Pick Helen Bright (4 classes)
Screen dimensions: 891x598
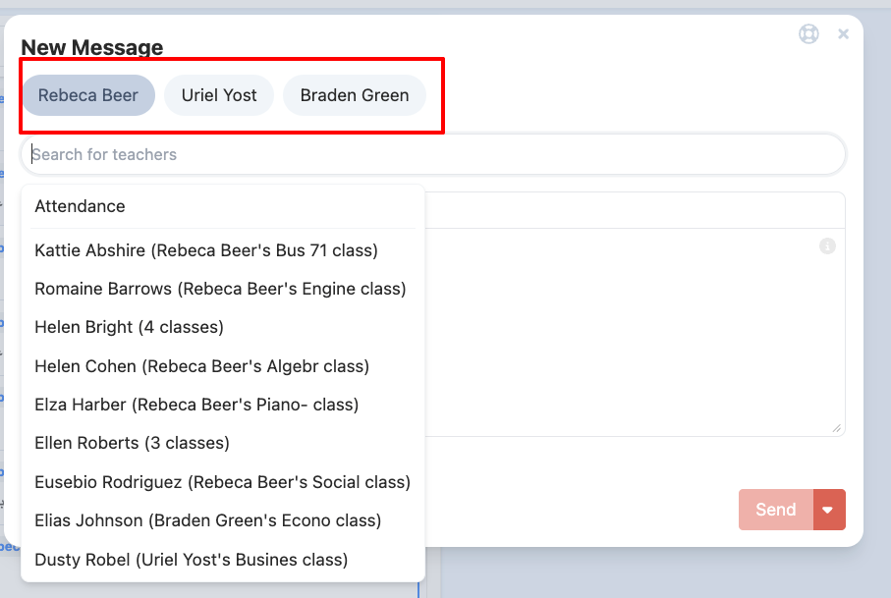(129, 327)
